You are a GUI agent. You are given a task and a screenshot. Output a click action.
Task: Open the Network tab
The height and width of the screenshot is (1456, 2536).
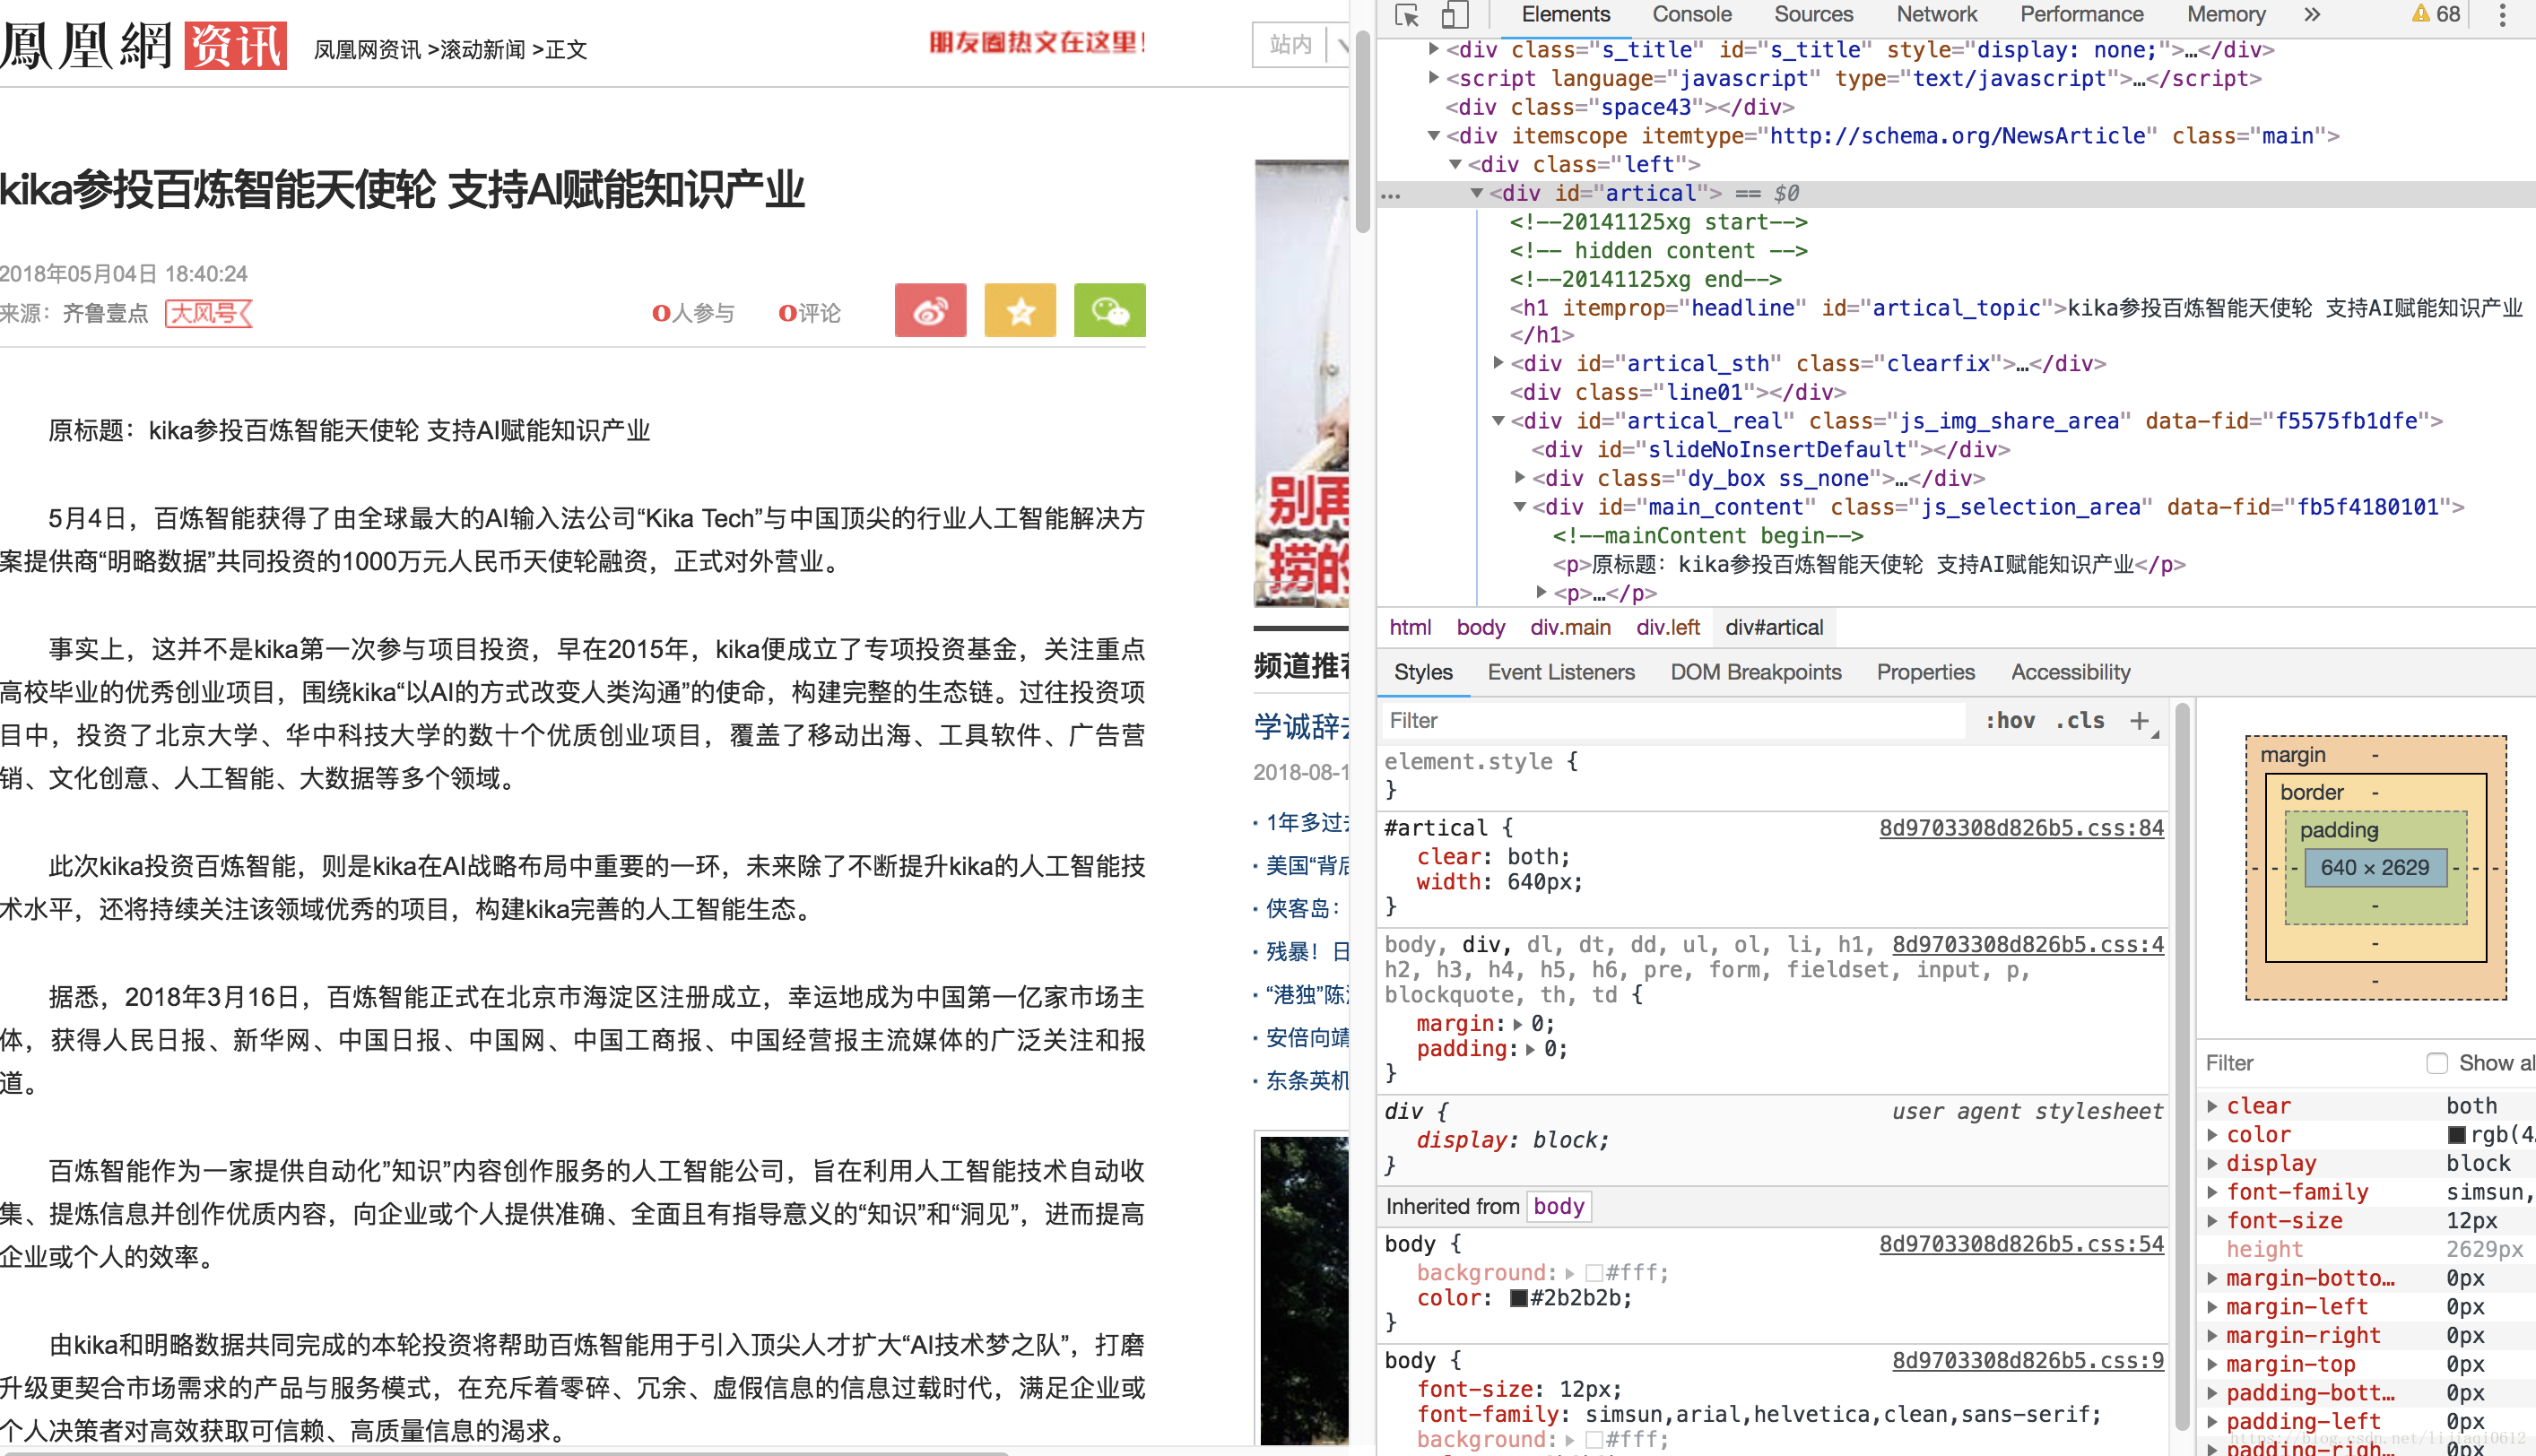pos(1936,14)
